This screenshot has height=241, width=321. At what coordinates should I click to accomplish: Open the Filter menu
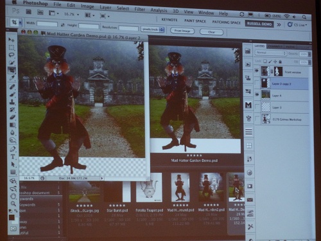point(140,9)
